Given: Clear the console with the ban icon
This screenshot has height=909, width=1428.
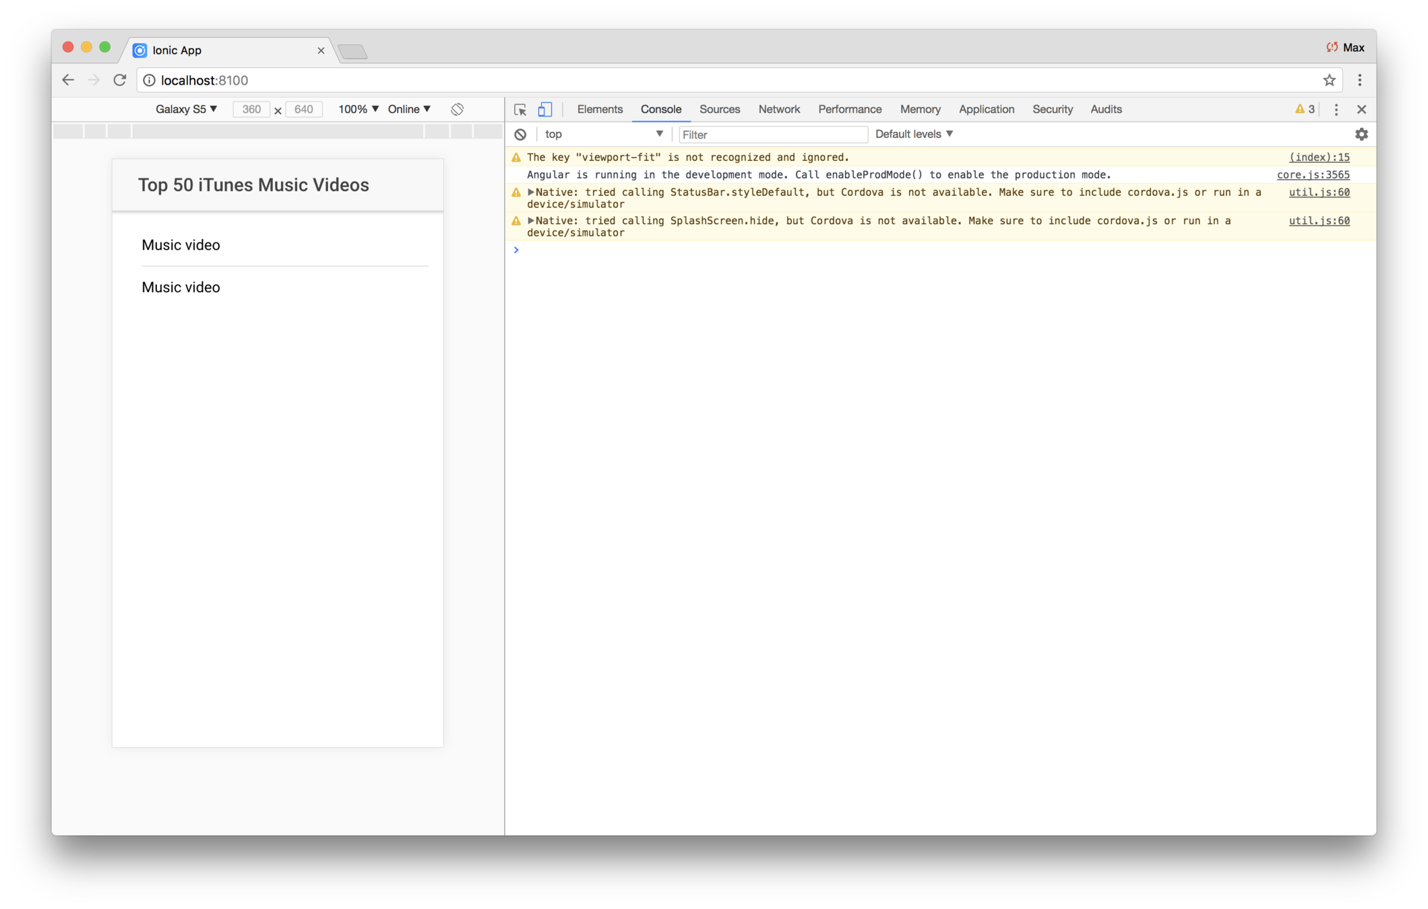Looking at the screenshot, I should (x=520, y=135).
